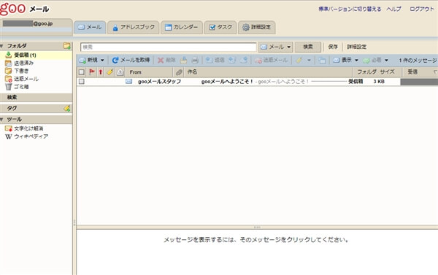Image resolution: width=438 pixels, height=275 pixels.
Task: Sort by 件名 subject column header
Action: (x=192, y=72)
